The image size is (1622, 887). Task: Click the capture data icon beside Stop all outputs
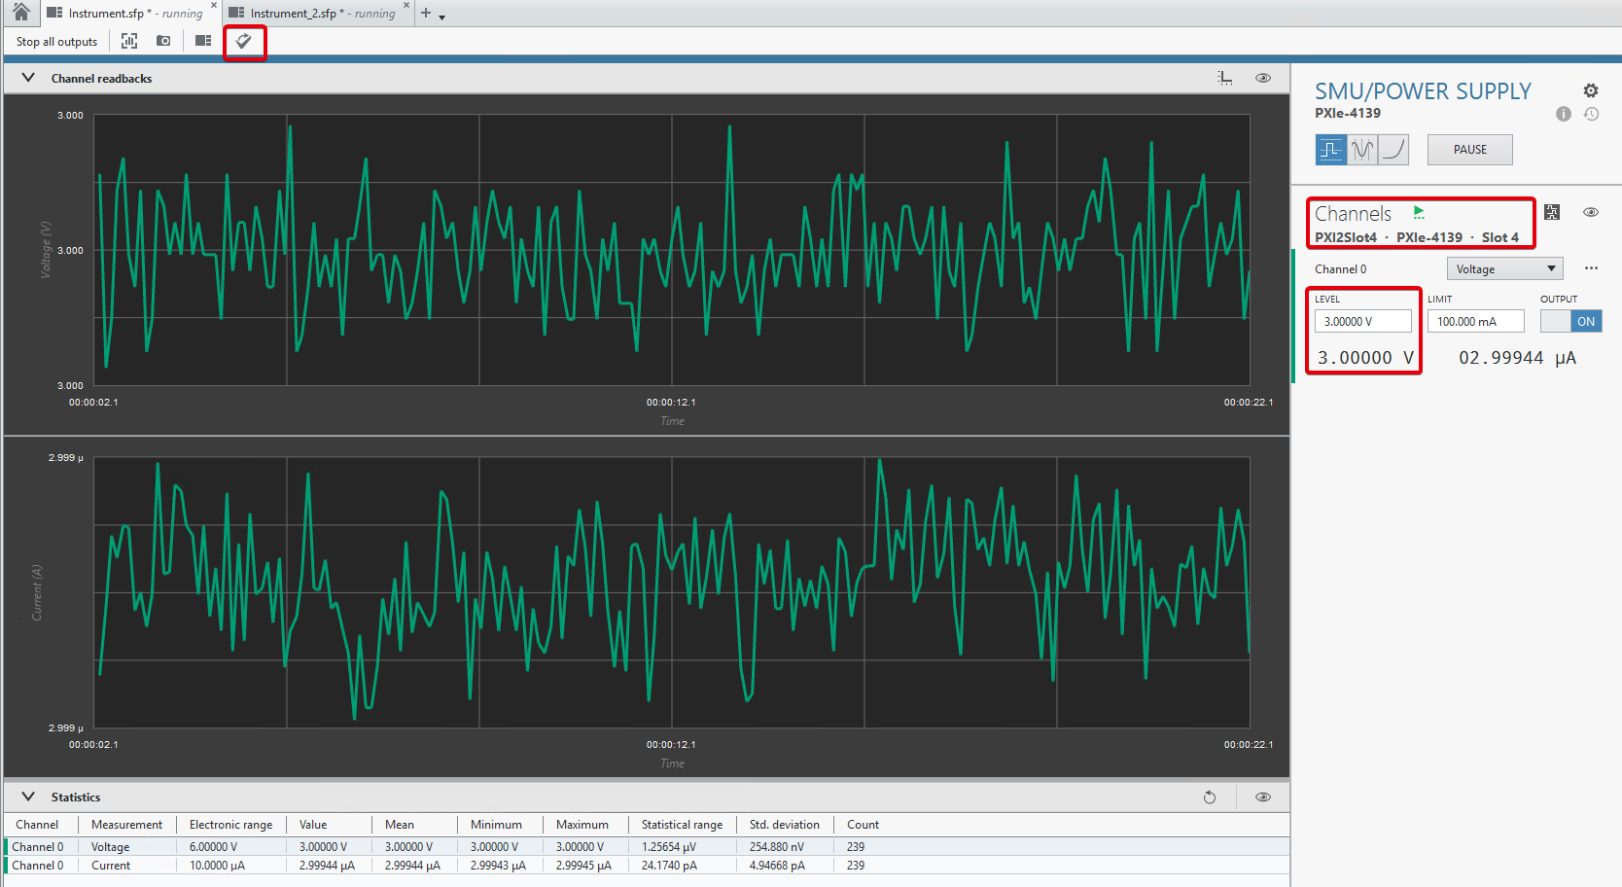pos(129,41)
